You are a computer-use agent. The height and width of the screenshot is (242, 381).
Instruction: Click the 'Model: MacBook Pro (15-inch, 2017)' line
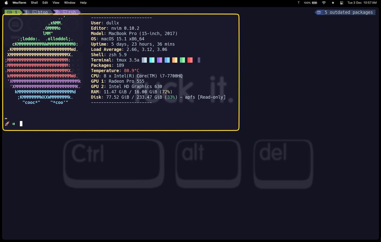[134, 34]
